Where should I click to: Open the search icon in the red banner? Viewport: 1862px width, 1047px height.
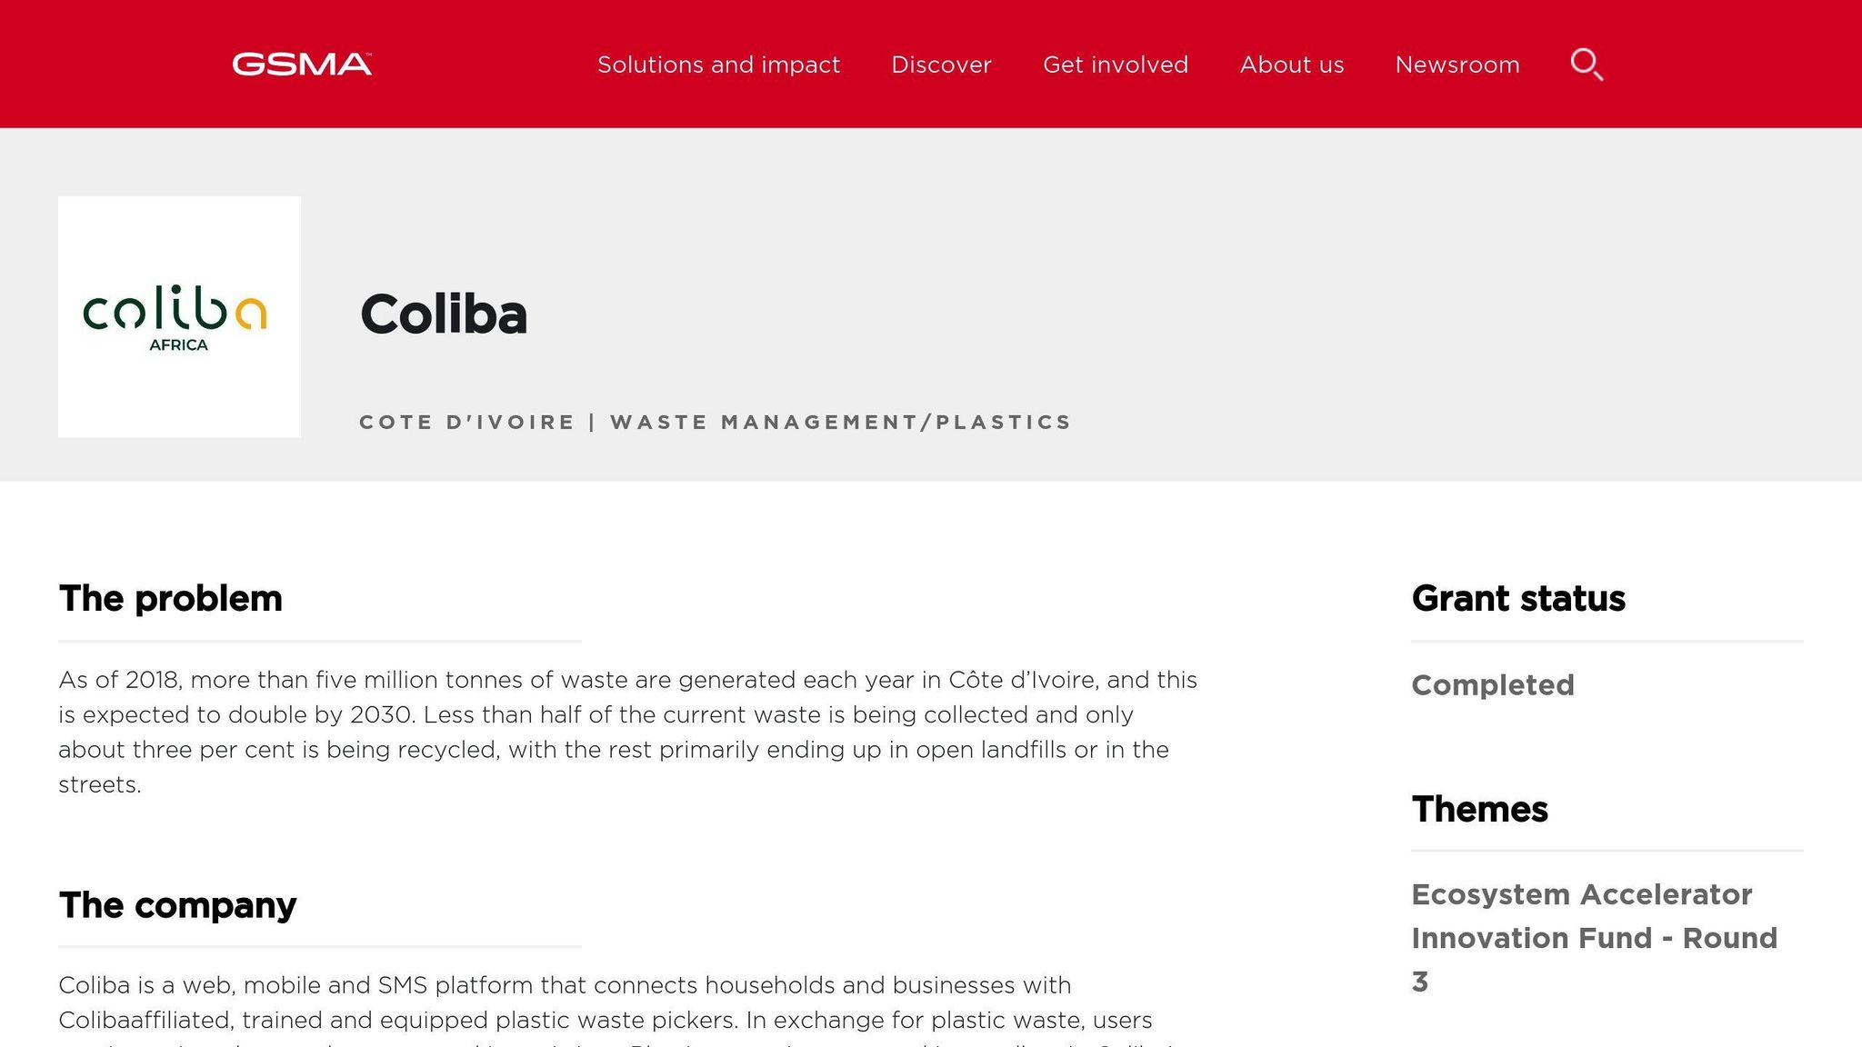click(x=1587, y=65)
